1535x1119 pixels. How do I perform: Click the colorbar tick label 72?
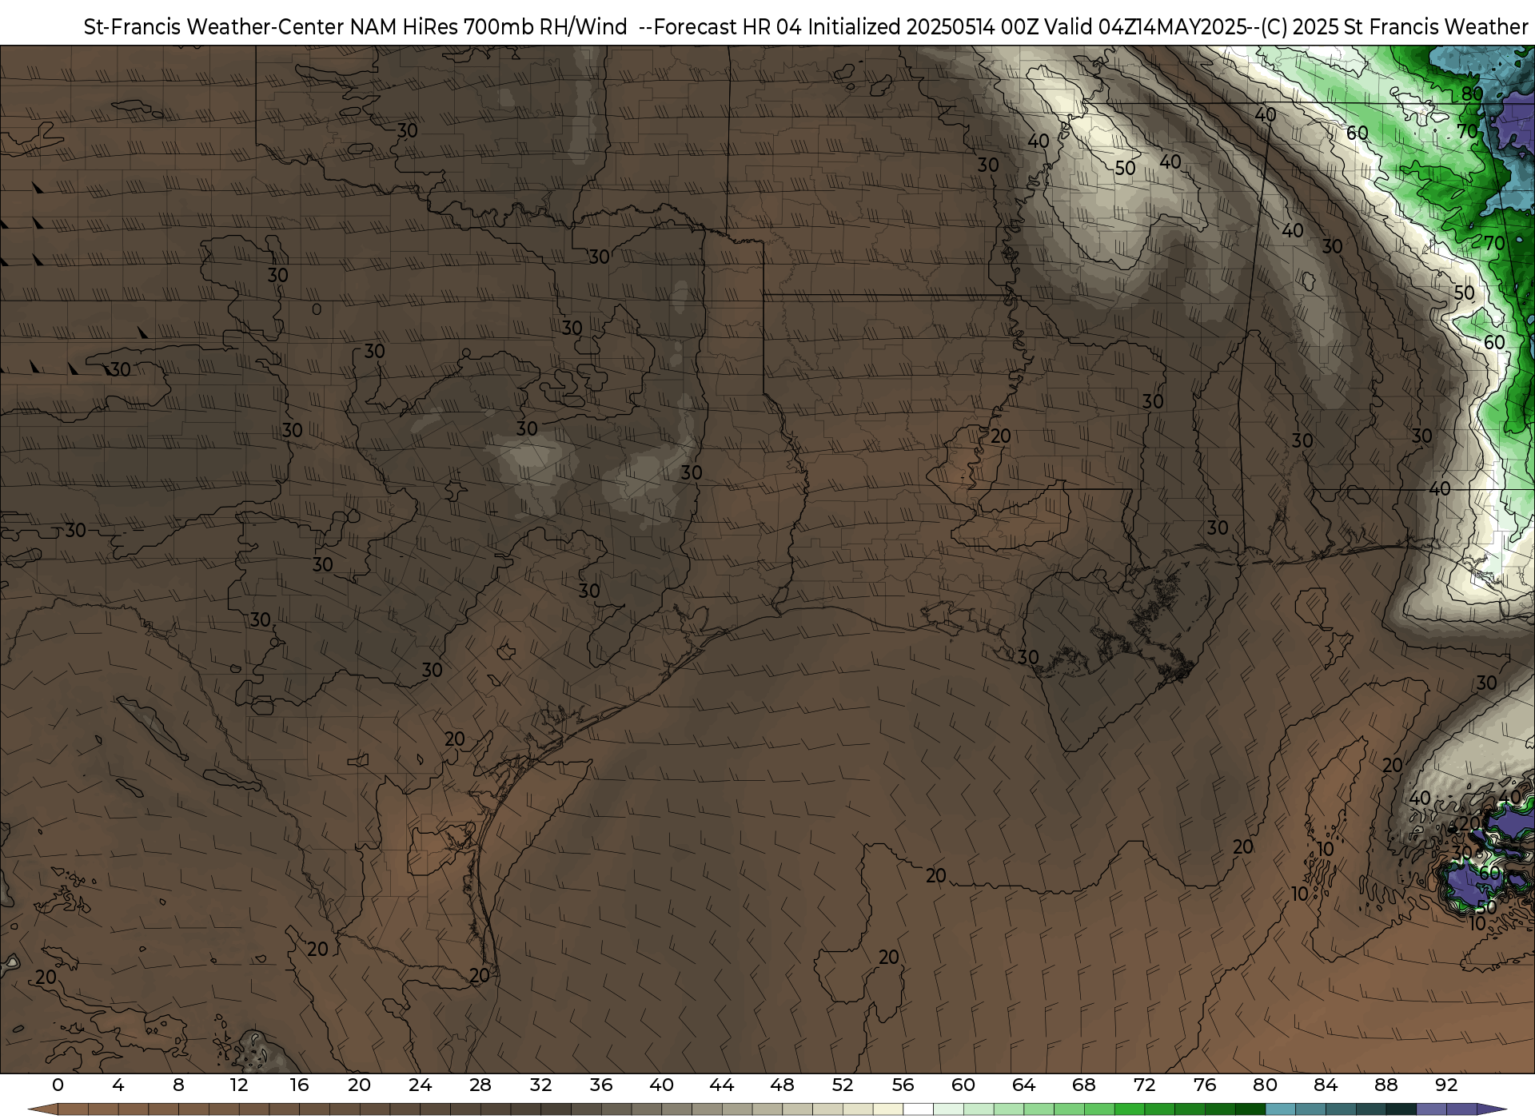(1144, 1085)
